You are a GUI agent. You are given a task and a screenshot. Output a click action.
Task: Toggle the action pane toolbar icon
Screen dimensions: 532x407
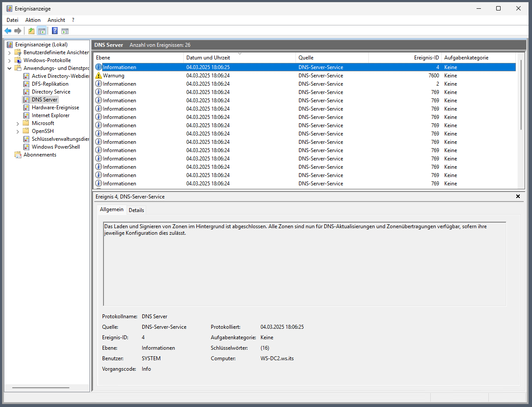tap(65, 31)
